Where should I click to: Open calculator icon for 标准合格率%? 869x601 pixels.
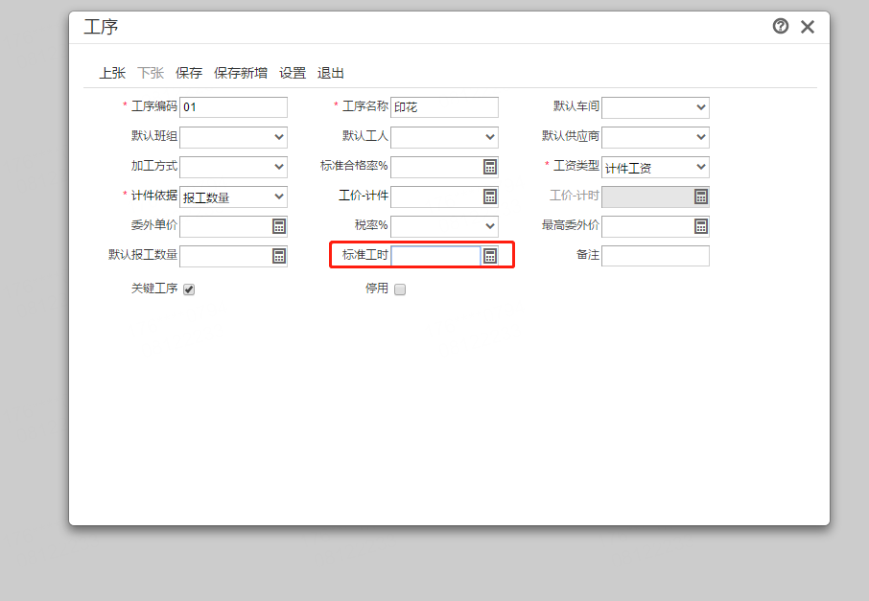[x=490, y=167]
